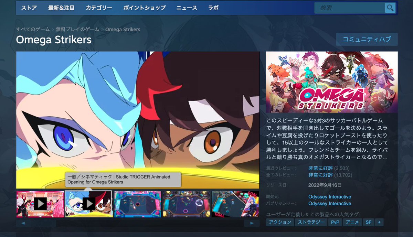This screenshot has height=237, width=413.
Task: Open the コミュニティハブ button
Action: click(367, 39)
